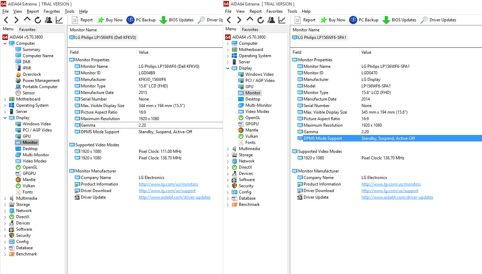Select Video Modes in left window tree

point(34,161)
